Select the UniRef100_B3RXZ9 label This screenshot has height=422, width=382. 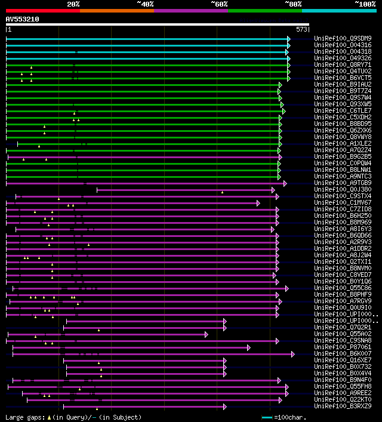343,406
